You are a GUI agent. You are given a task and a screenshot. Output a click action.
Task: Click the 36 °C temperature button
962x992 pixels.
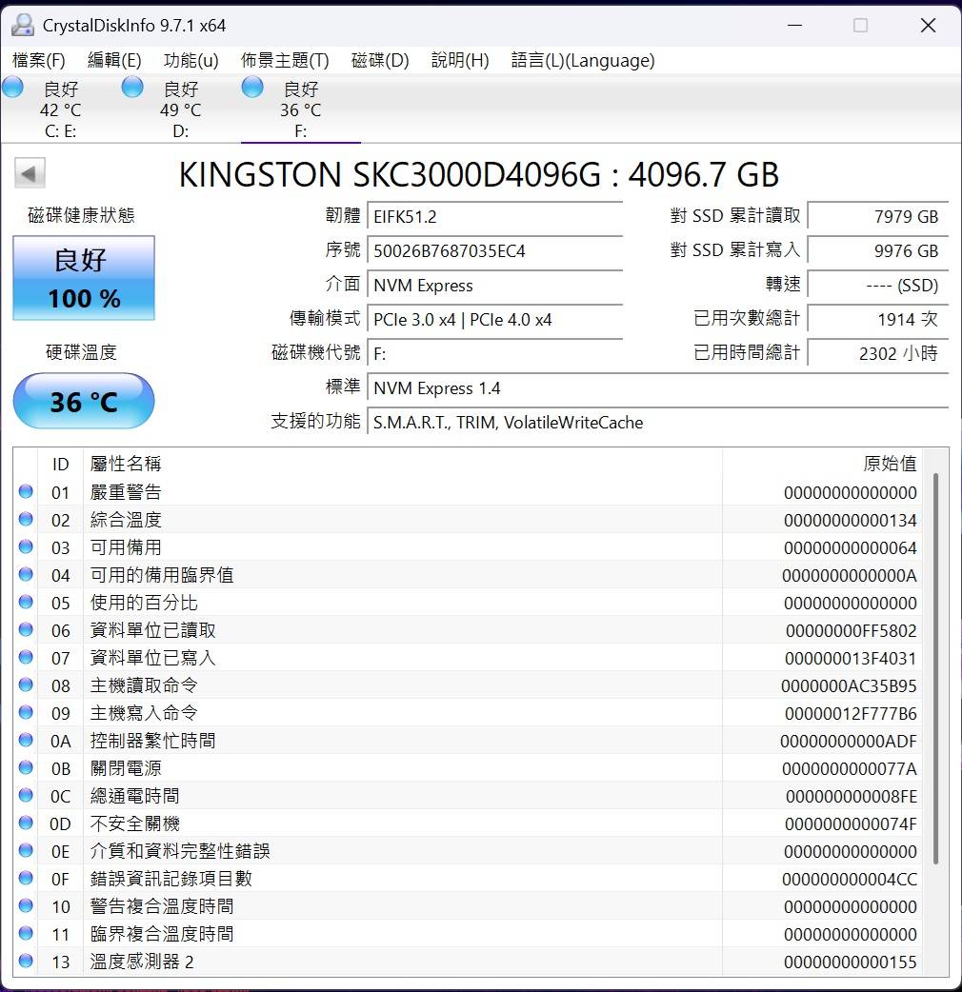[x=84, y=402]
